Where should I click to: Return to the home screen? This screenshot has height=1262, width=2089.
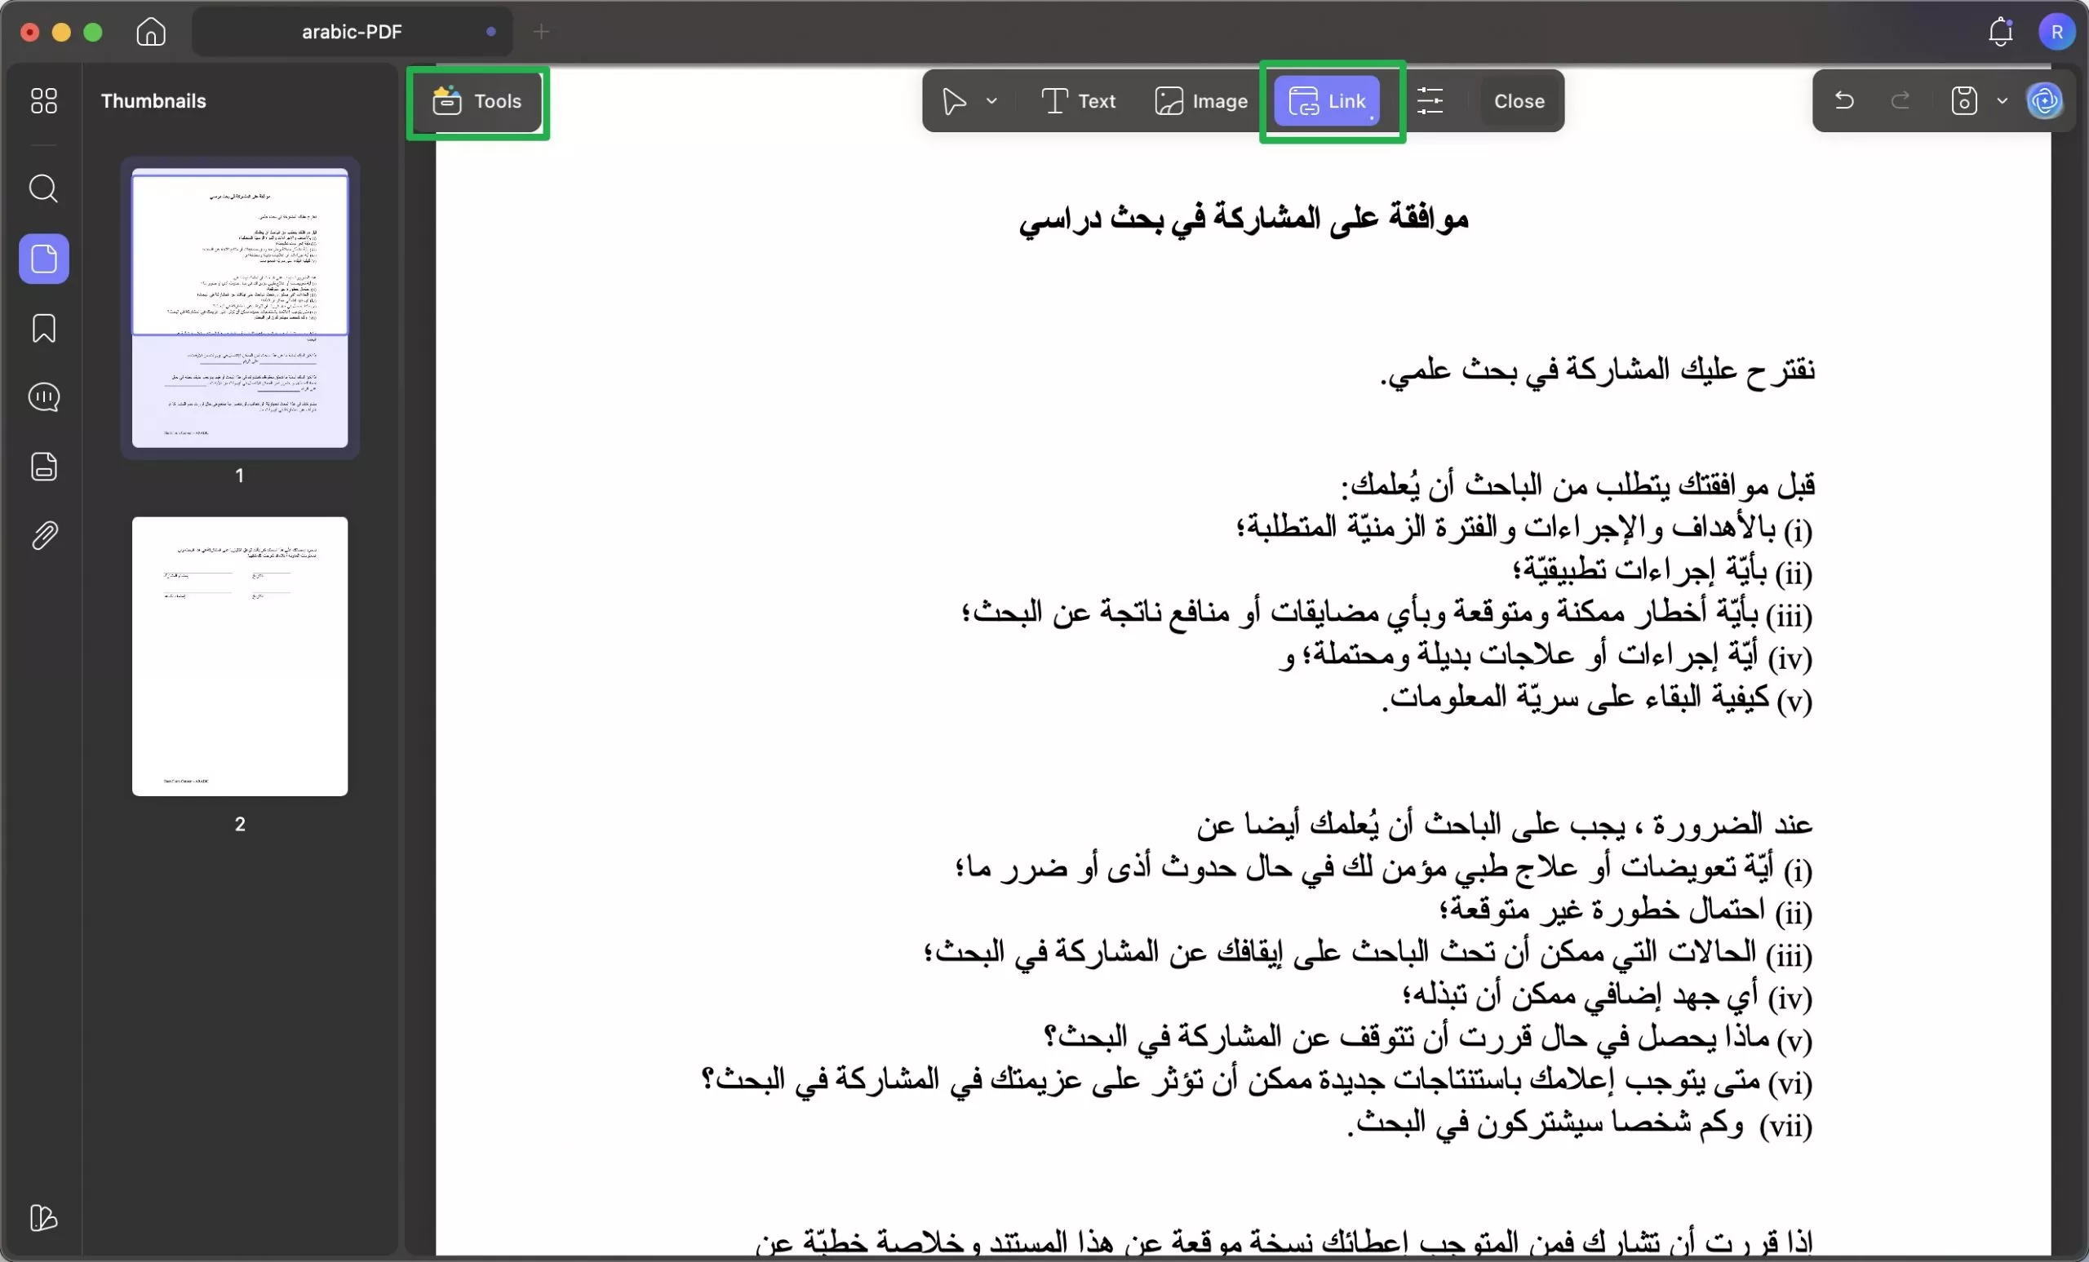click(150, 31)
